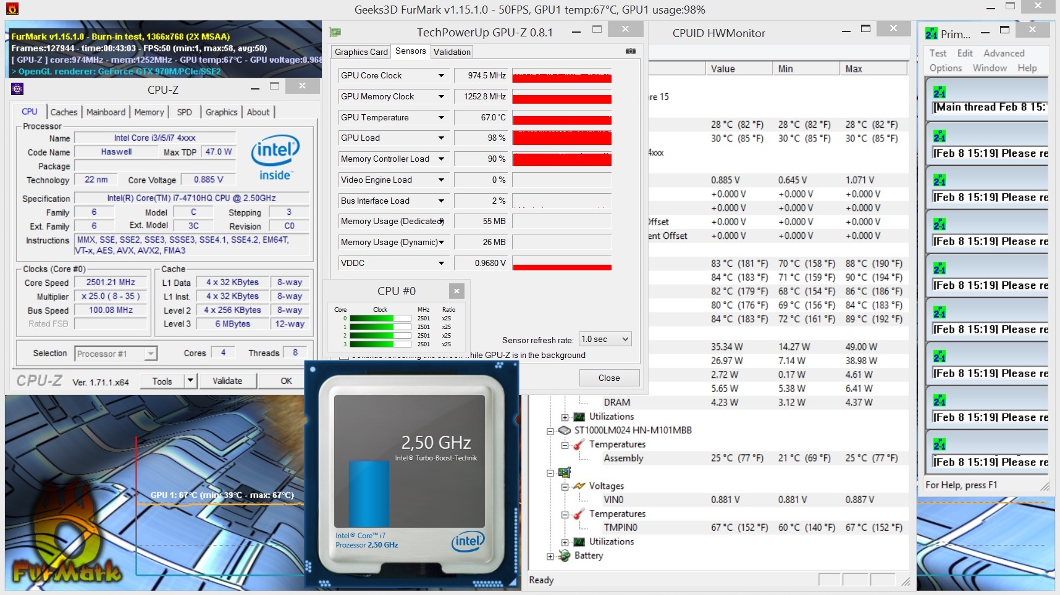Click the Prime95 Main thread worker icon
Screen dimensions: 1060x595
(940, 93)
